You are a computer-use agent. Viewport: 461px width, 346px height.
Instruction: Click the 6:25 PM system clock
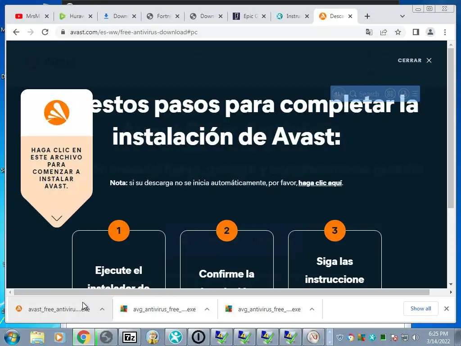[x=438, y=334]
